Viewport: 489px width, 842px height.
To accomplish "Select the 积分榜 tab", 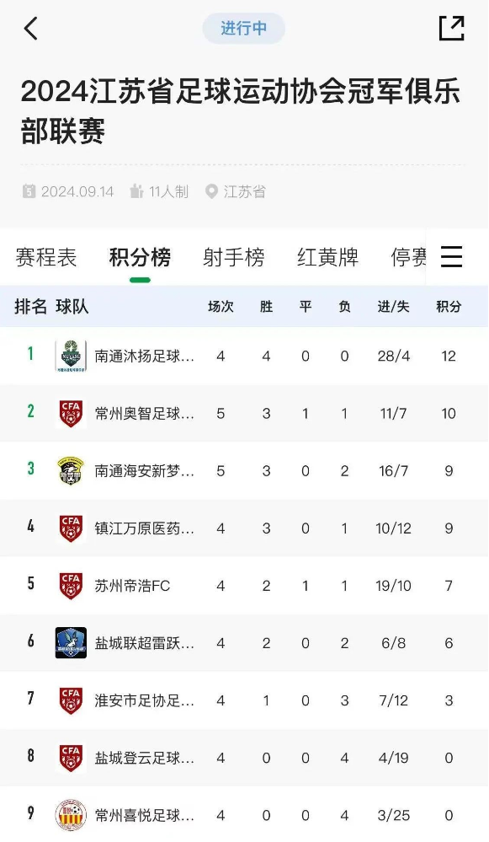I will [140, 257].
